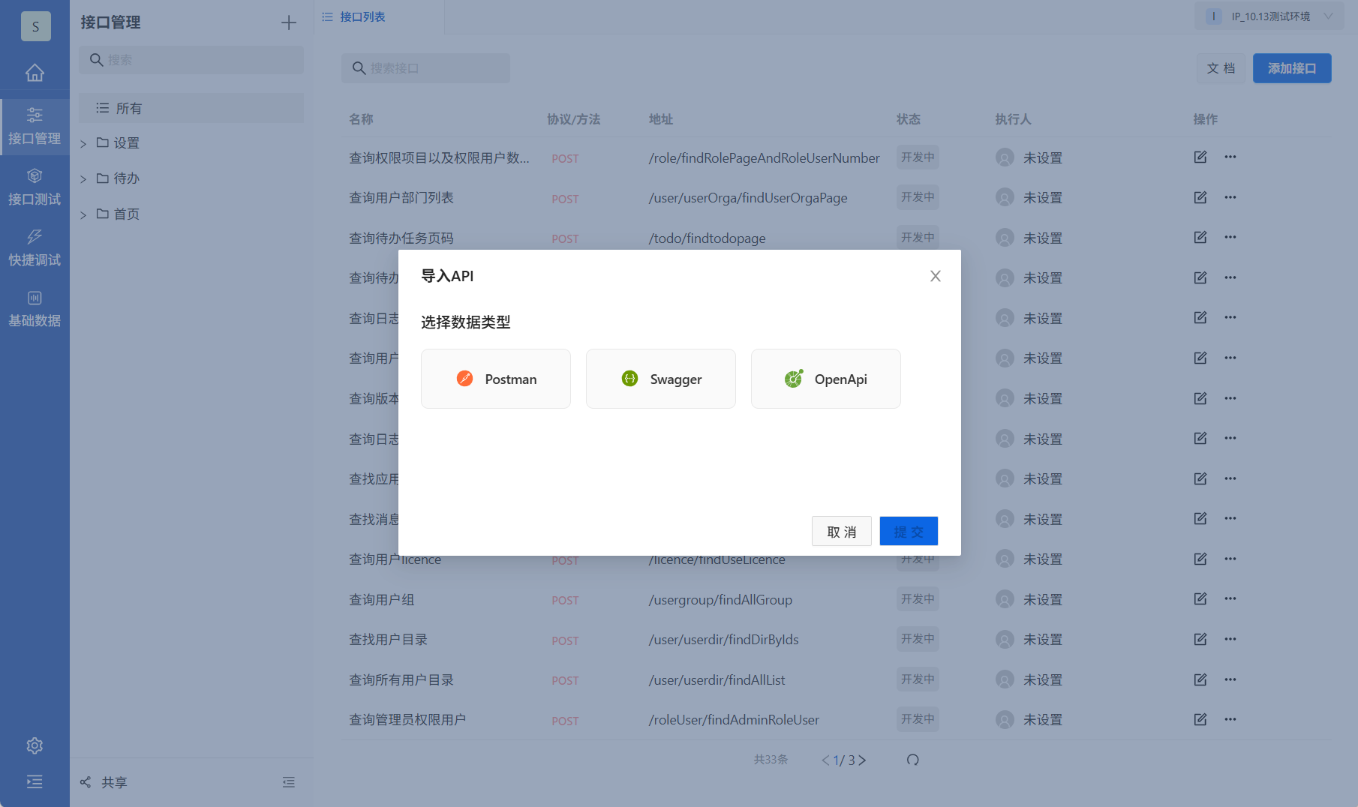This screenshot has width=1358, height=807.
Task: Open 基础数据 in the left sidebar
Action: (35, 308)
